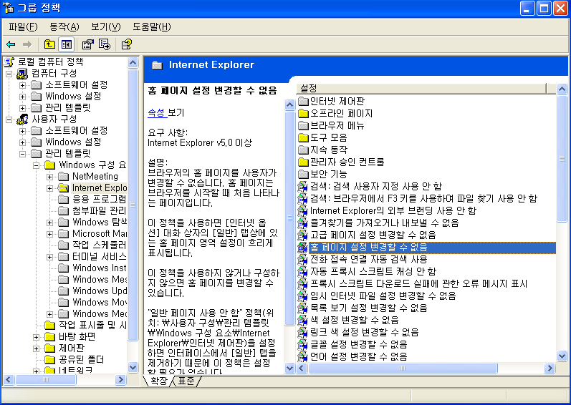Expand the Internet Explorer tree node
Image resolution: width=571 pixels, height=405 pixels.
tap(50, 188)
